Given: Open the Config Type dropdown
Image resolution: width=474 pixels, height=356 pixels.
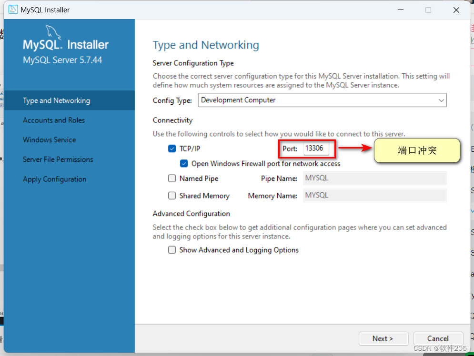Looking at the screenshot, I should point(322,100).
